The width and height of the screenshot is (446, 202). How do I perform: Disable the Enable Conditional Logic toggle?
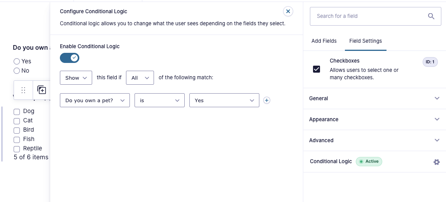69,58
